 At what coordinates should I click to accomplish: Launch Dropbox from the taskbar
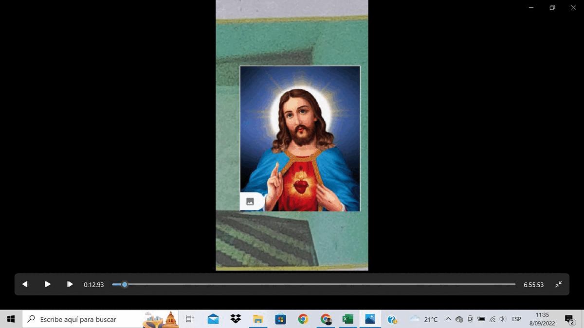236,319
